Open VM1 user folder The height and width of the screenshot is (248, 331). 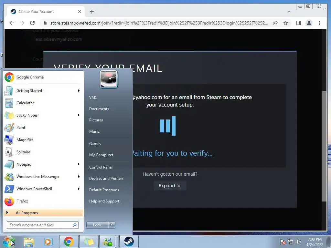point(93,98)
